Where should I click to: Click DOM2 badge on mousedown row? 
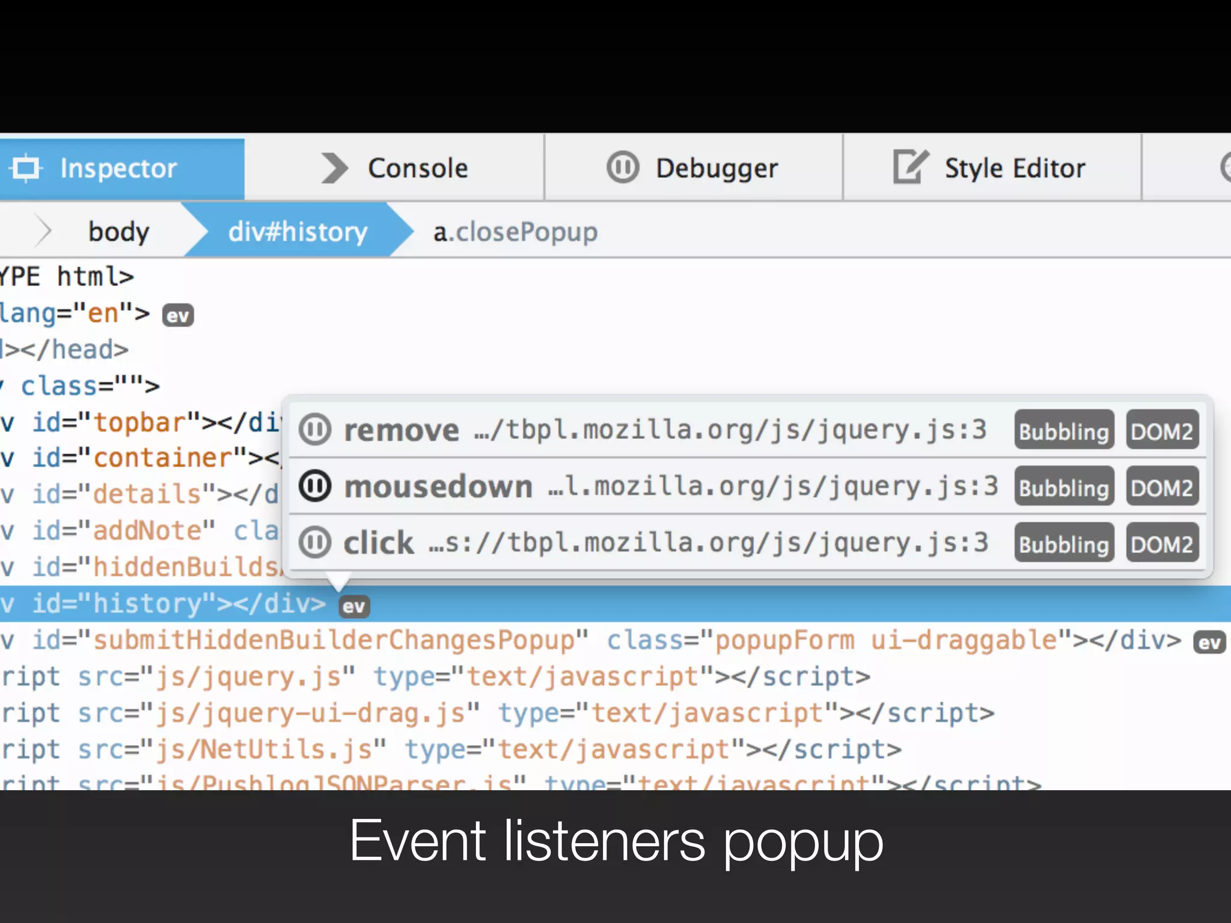[x=1162, y=486]
